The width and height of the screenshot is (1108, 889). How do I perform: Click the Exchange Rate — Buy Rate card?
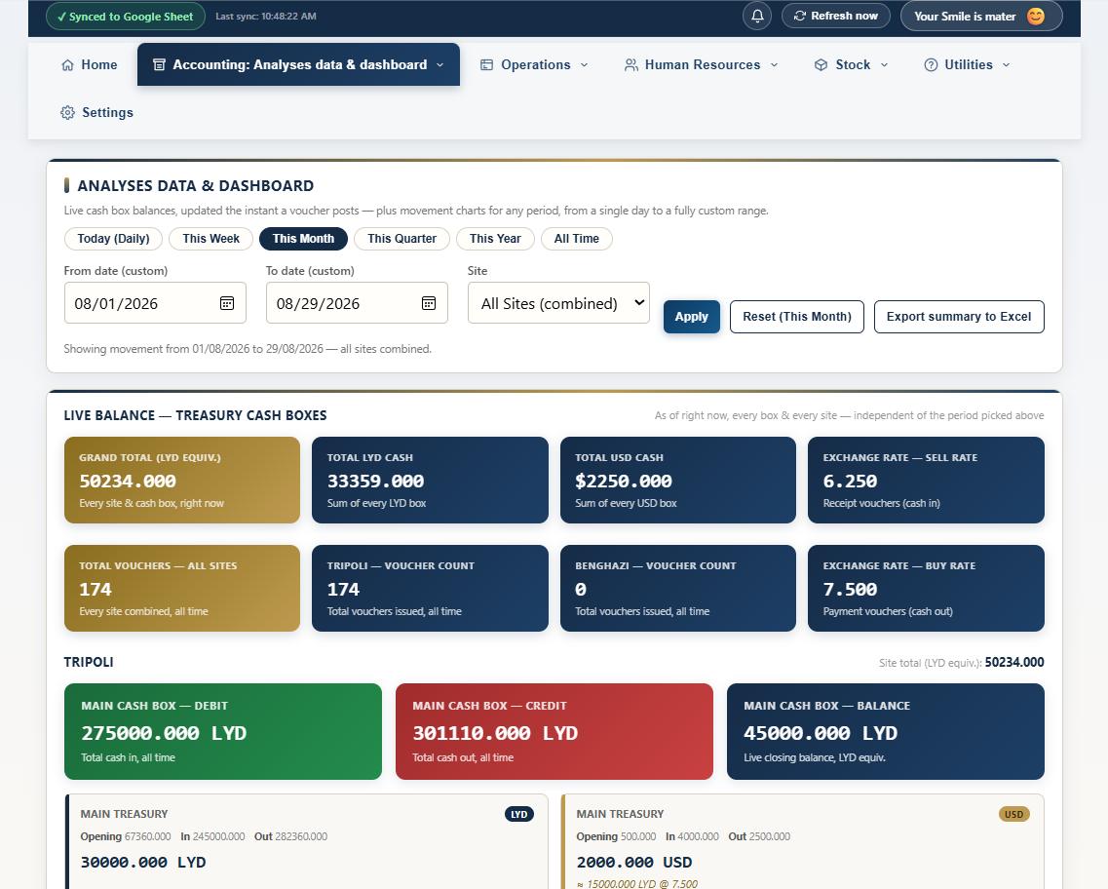pyautogui.click(x=926, y=588)
